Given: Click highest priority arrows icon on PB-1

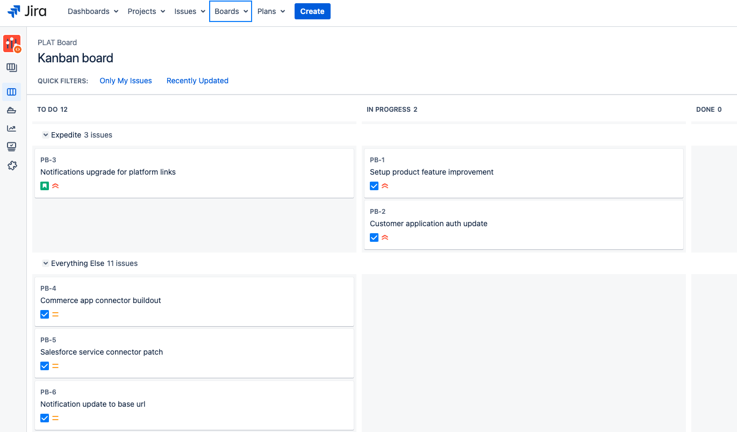Looking at the screenshot, I should point(385,186).
